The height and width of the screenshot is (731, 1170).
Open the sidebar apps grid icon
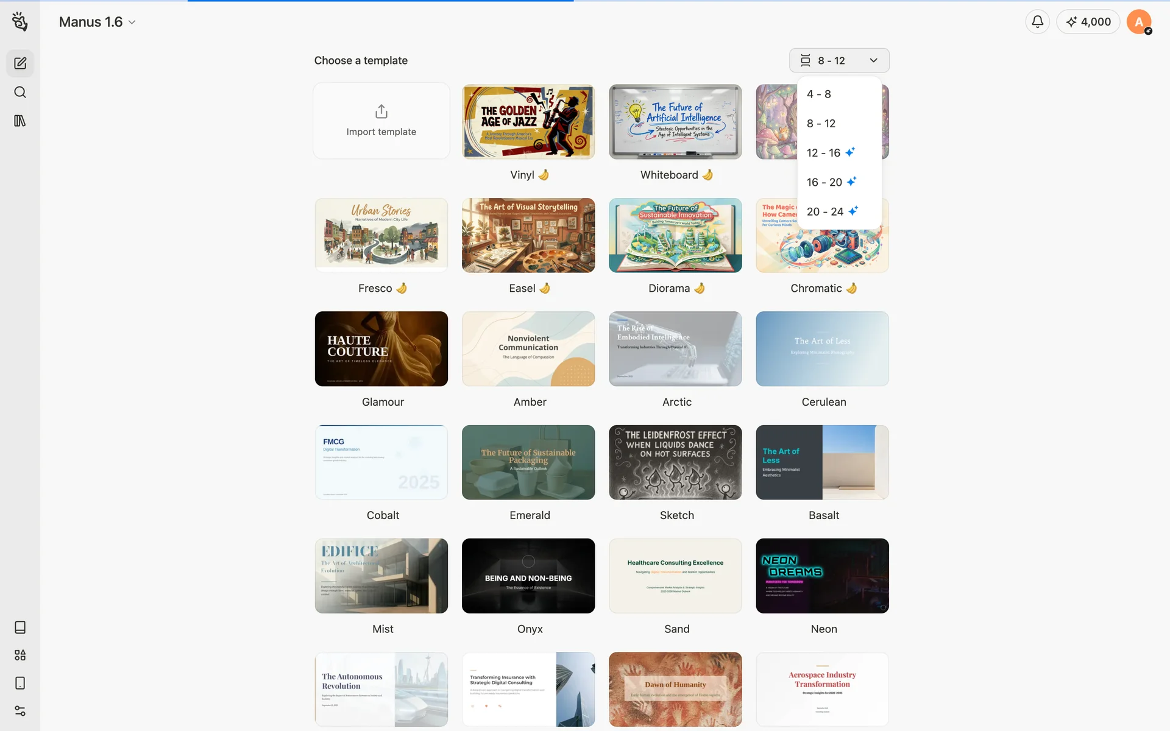click(x=20, y=655)
